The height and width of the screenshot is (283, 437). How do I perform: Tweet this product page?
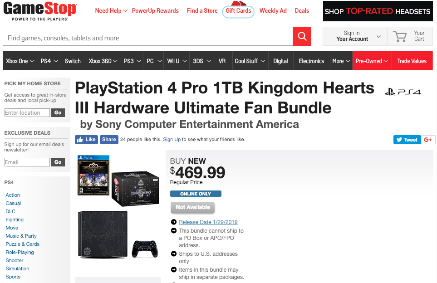coord(407,140)
